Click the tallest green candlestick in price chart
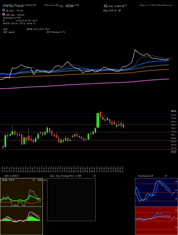Image resolution: width=178 pixels, height=235 pixels. click(x=98, y=120)
